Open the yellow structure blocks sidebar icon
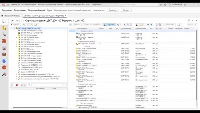Image resolution: width=200 pixels, height=113 pixels. point(4,28)
